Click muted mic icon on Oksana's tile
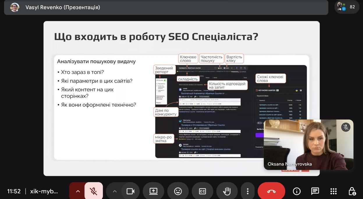363x199 pixels. (x=346, y=127)
